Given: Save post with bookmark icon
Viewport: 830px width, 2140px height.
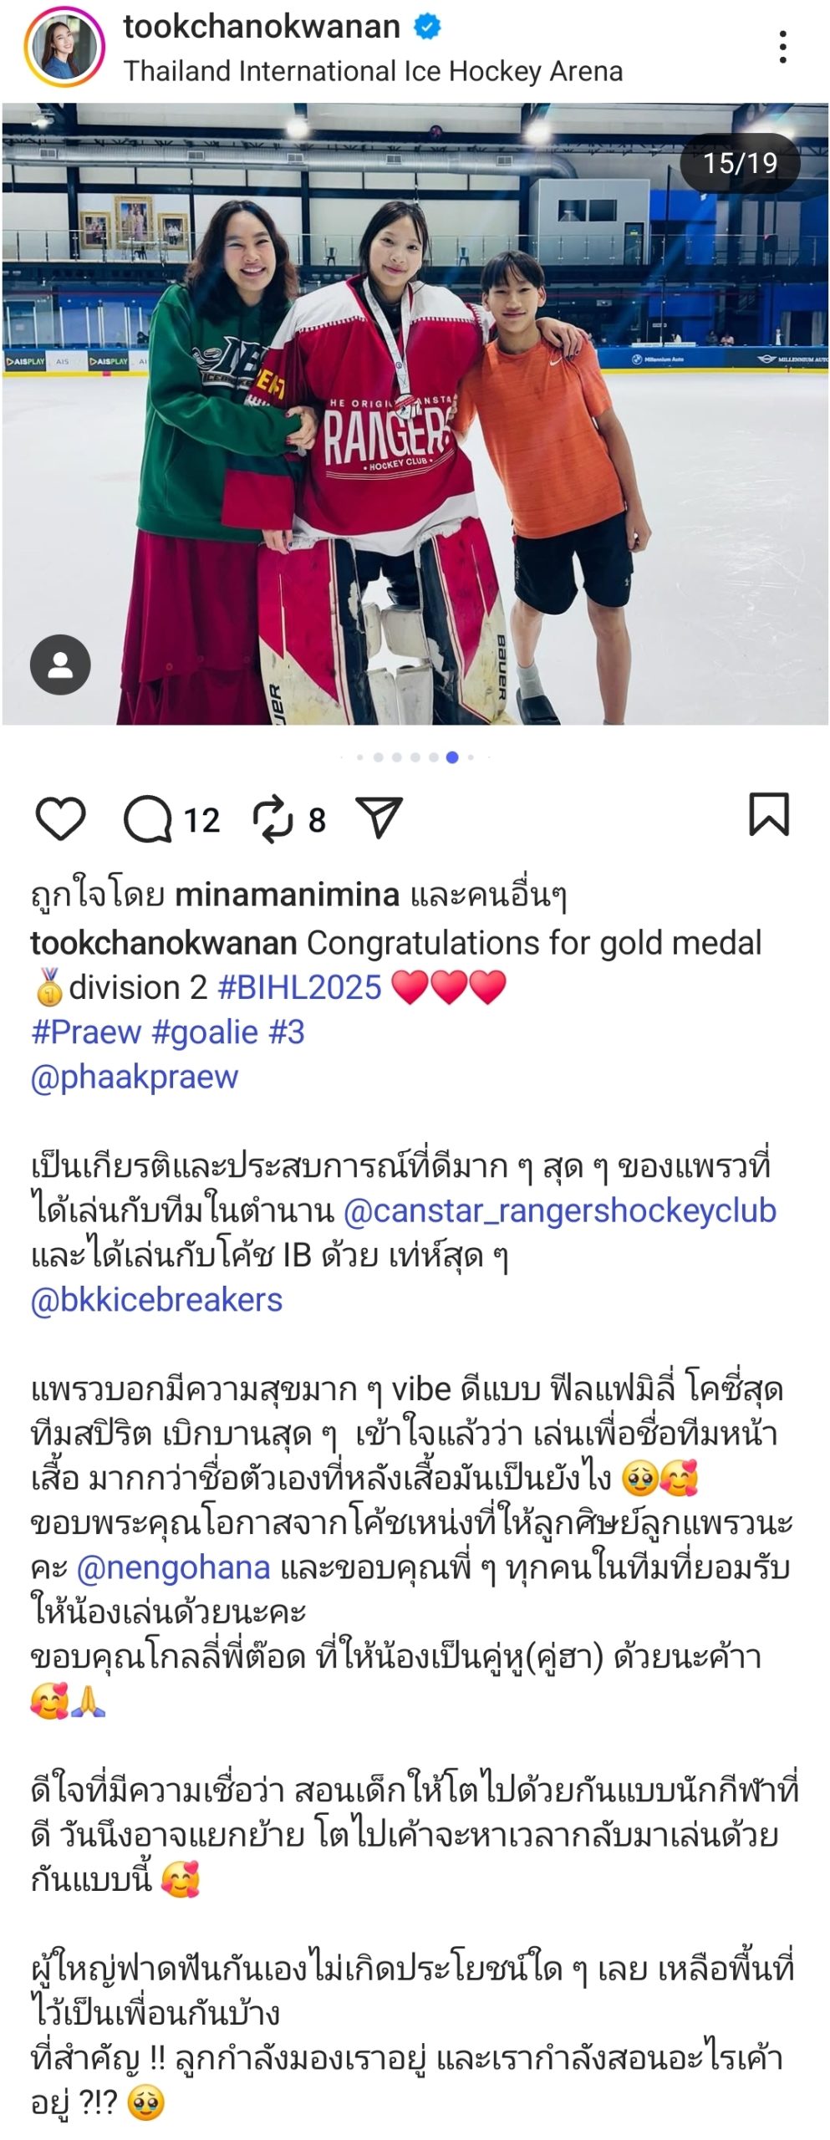Looking at the screenshot, I should (768, 814).
